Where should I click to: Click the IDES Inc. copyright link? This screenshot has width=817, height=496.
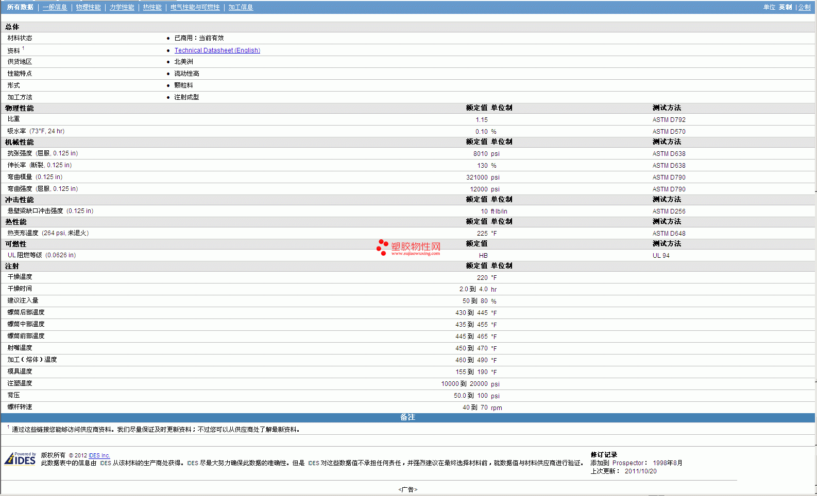click(99, 455)
